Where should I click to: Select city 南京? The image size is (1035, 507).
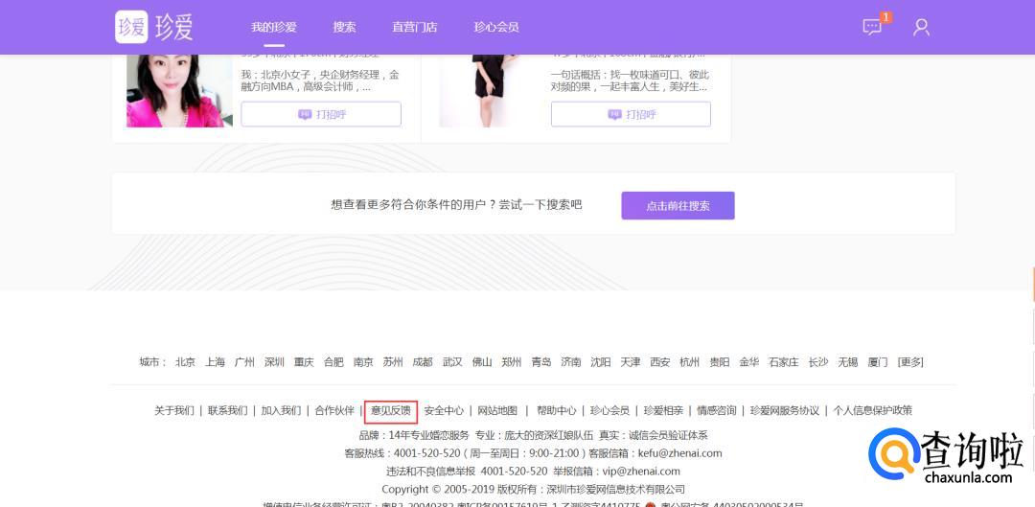point(364,362)
